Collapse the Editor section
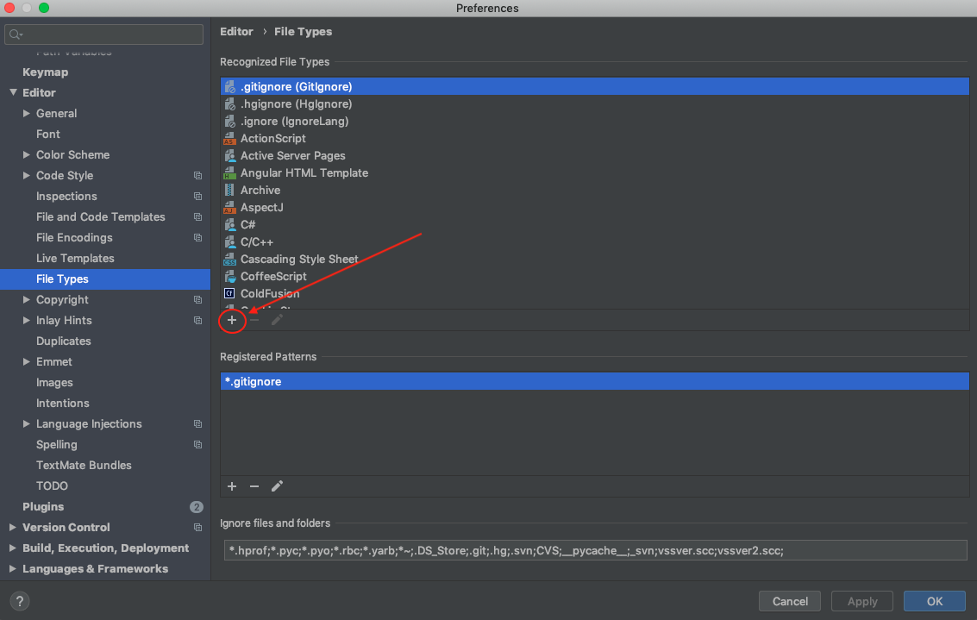This screenshot has height=620, width=977. [13, 92]
